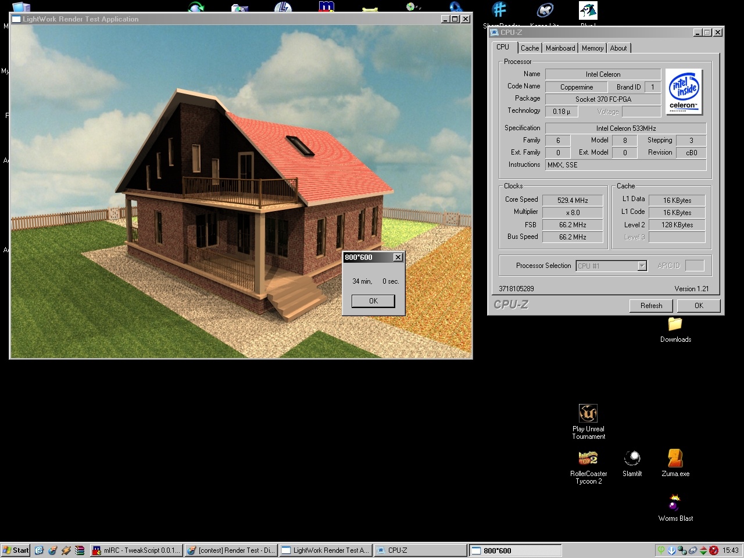Click the blue download arrow tray icon
The image size is (744, 558).
671,550
